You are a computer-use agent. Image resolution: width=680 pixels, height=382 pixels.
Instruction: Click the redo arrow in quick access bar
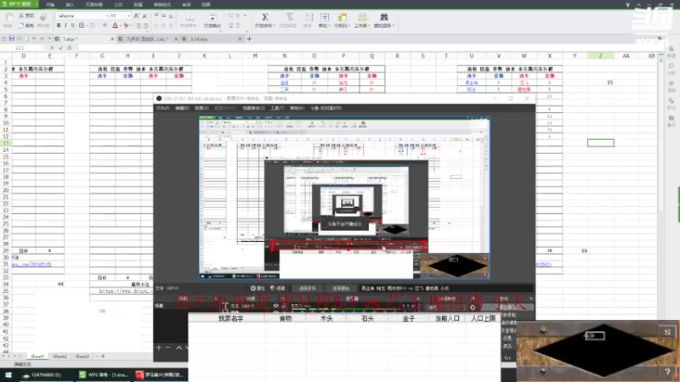click(42, 39)
